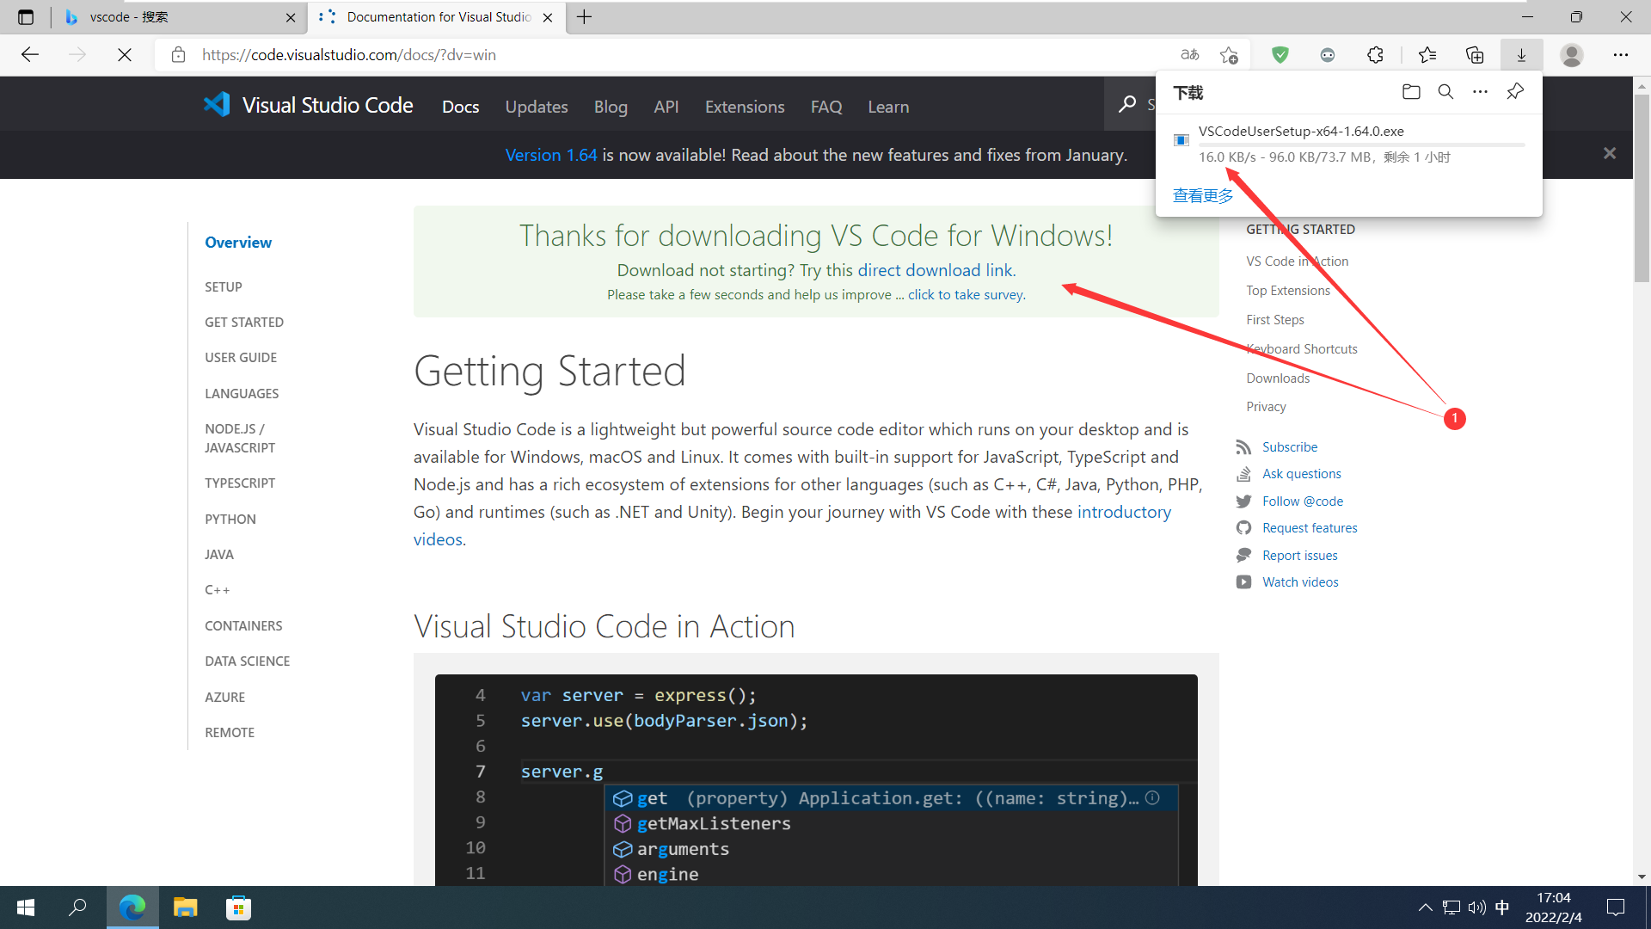
Task: Dismiss the Version 1.64 announcement banner
Action: [1610, 154]
